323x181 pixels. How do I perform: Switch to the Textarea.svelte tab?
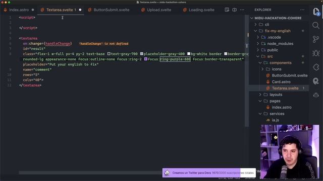point(61,10)
